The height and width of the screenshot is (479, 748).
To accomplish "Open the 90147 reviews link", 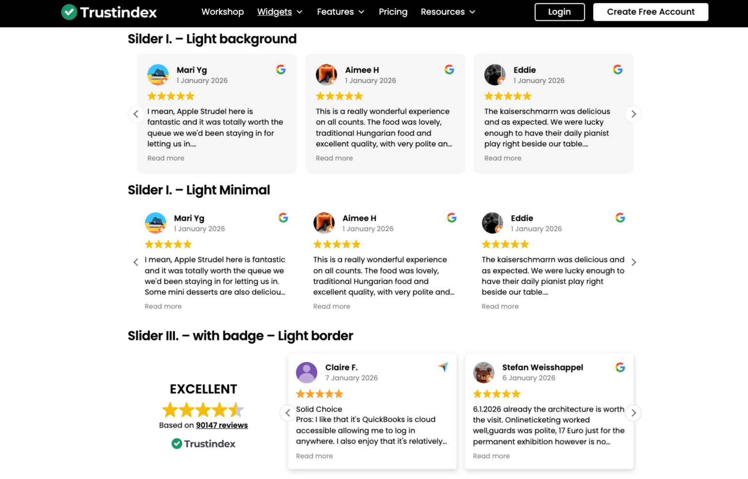I will pyautogui.click(x=222, y=425).
